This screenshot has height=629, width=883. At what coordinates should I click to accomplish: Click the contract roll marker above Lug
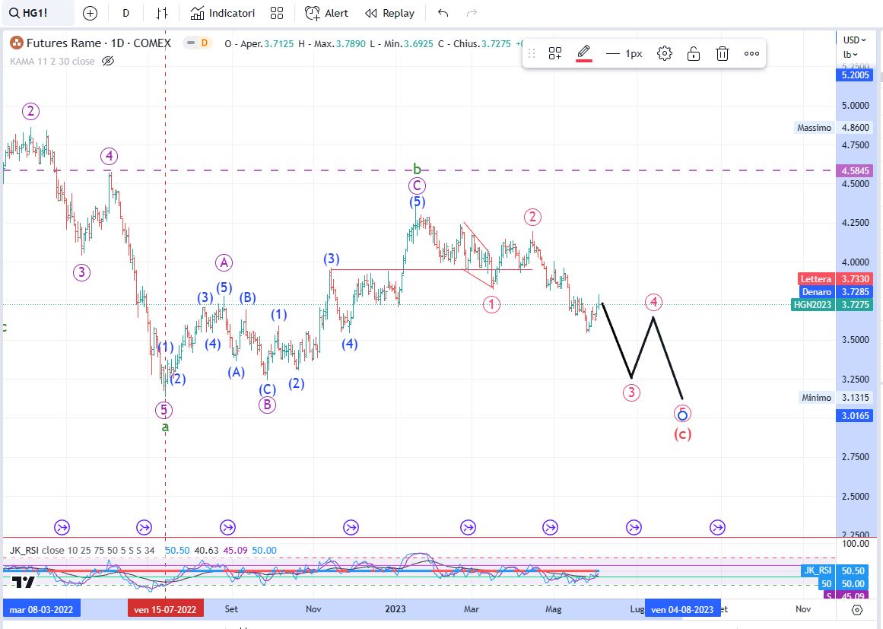click(x=634, y=528)
